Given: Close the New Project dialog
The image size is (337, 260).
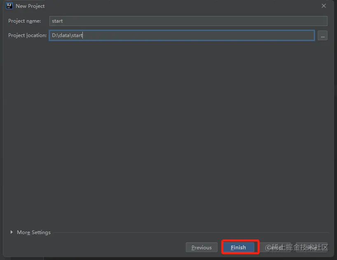Looking at the screenshot, I should pyautogui.click(x=324, y=6).
